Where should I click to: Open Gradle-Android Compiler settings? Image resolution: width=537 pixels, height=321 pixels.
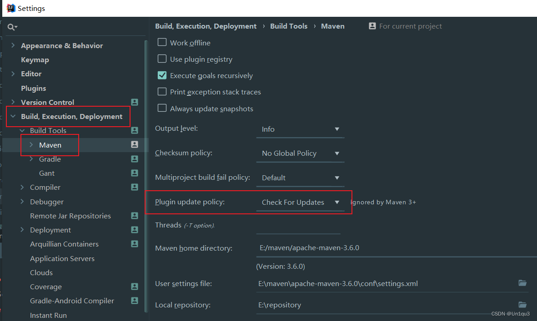72,301
